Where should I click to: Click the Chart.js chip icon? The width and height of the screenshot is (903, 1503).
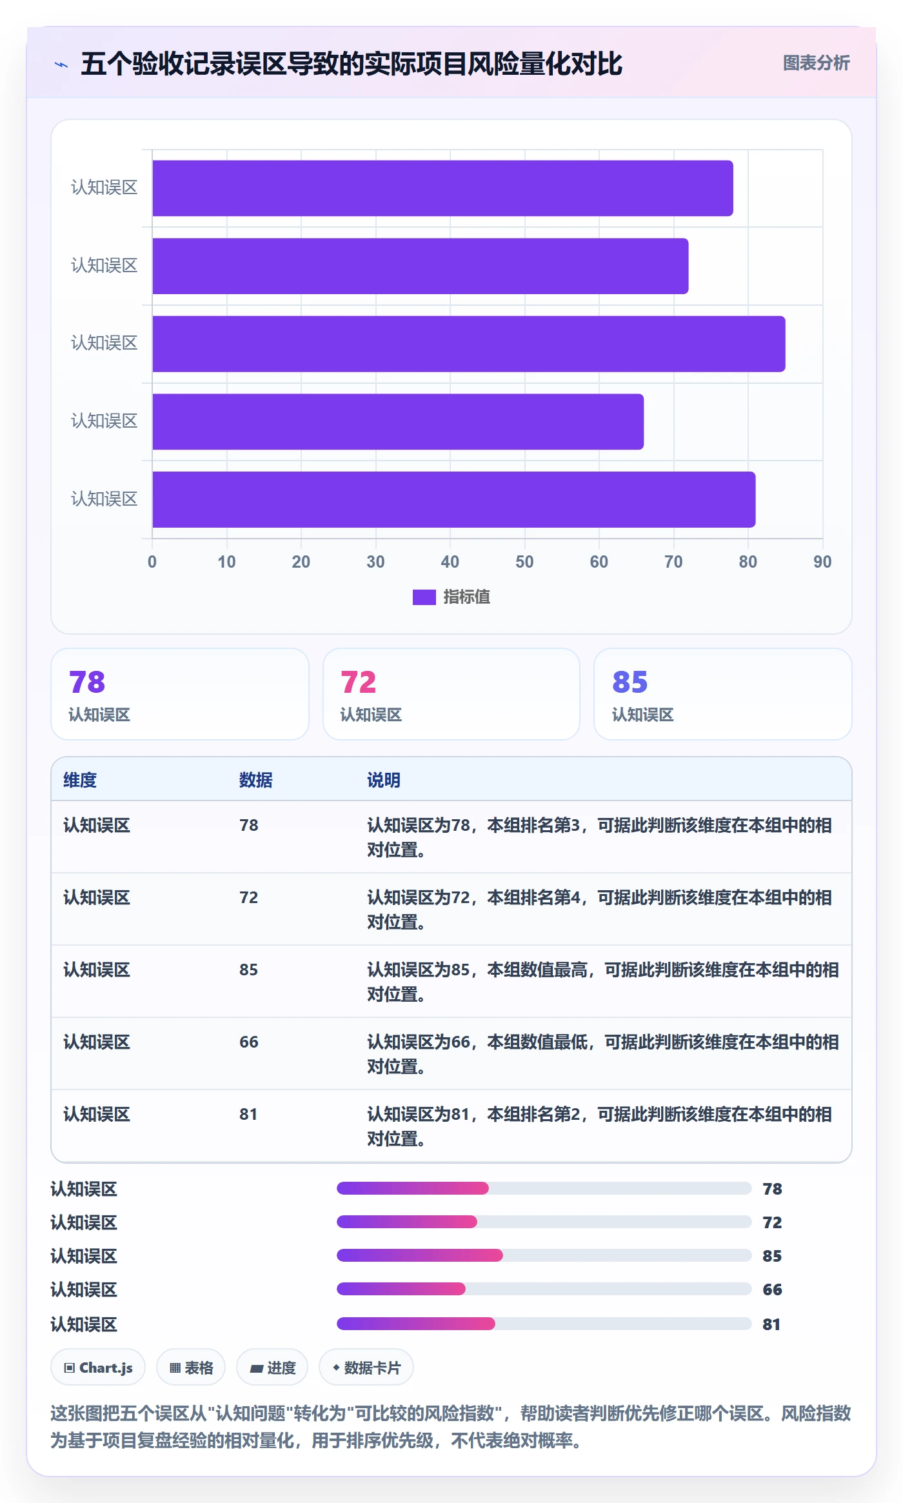70,1368
